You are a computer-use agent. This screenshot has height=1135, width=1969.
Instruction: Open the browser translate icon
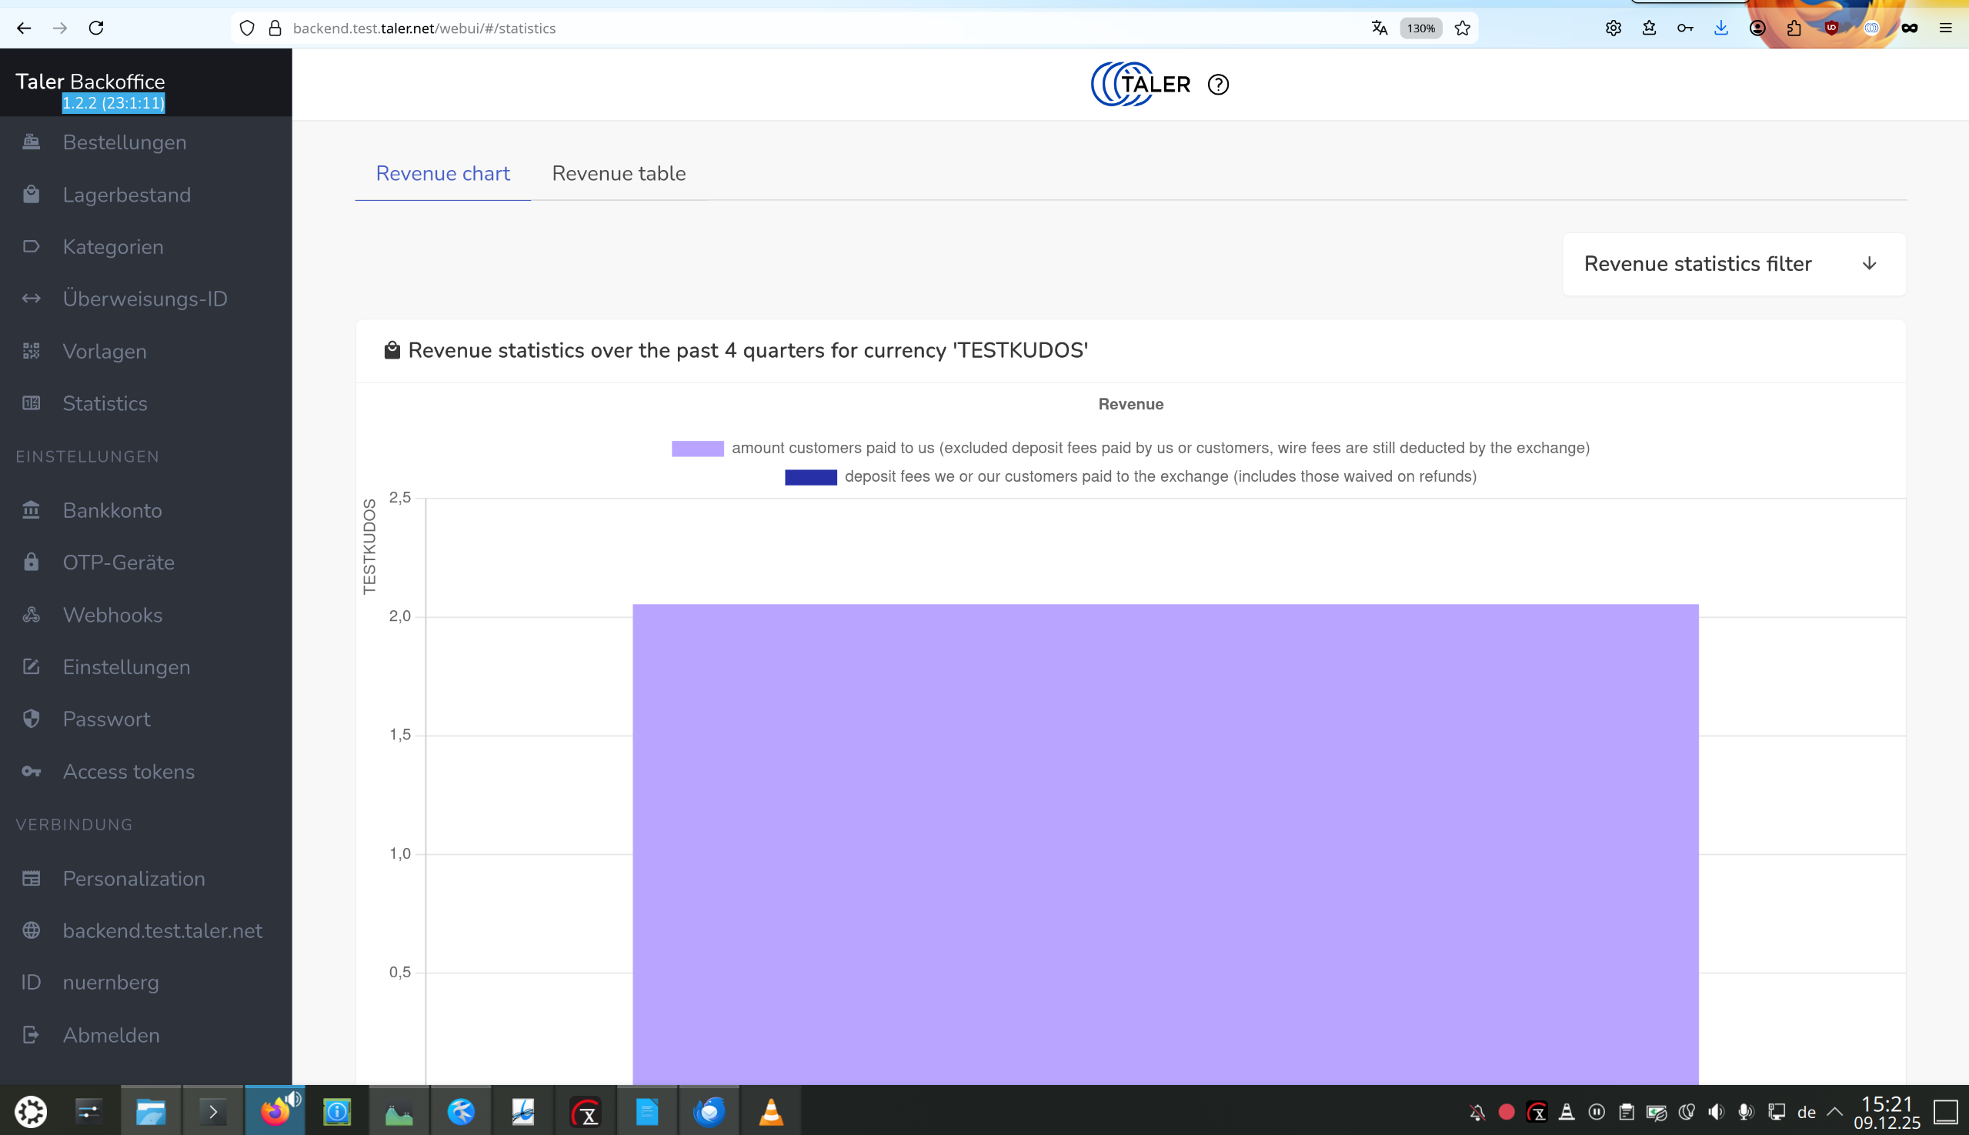1380,28
